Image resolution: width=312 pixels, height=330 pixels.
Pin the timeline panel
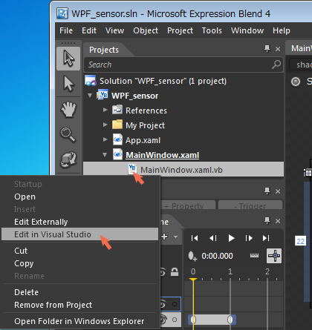tap(267, 220)
